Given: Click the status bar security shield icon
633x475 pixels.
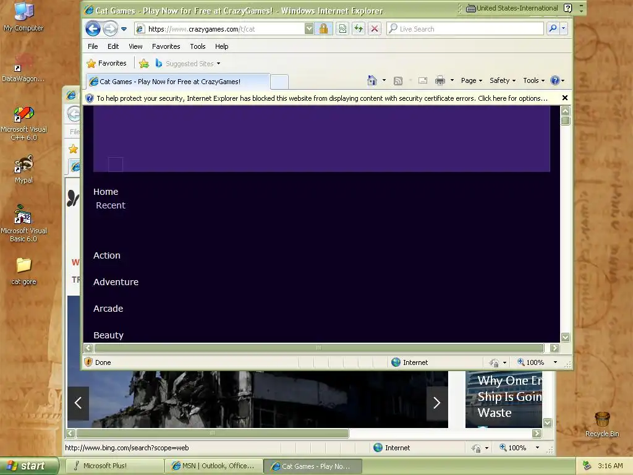Looking at the screenshot, I should tap(88, 362).
